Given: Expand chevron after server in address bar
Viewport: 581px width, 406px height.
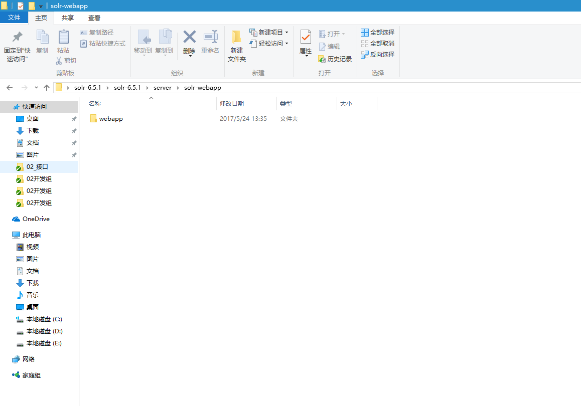Looking at the screenshot, I should click(178, 88).
